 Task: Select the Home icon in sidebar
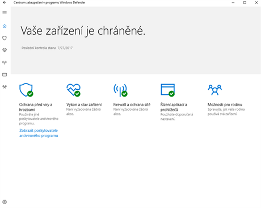5,26
